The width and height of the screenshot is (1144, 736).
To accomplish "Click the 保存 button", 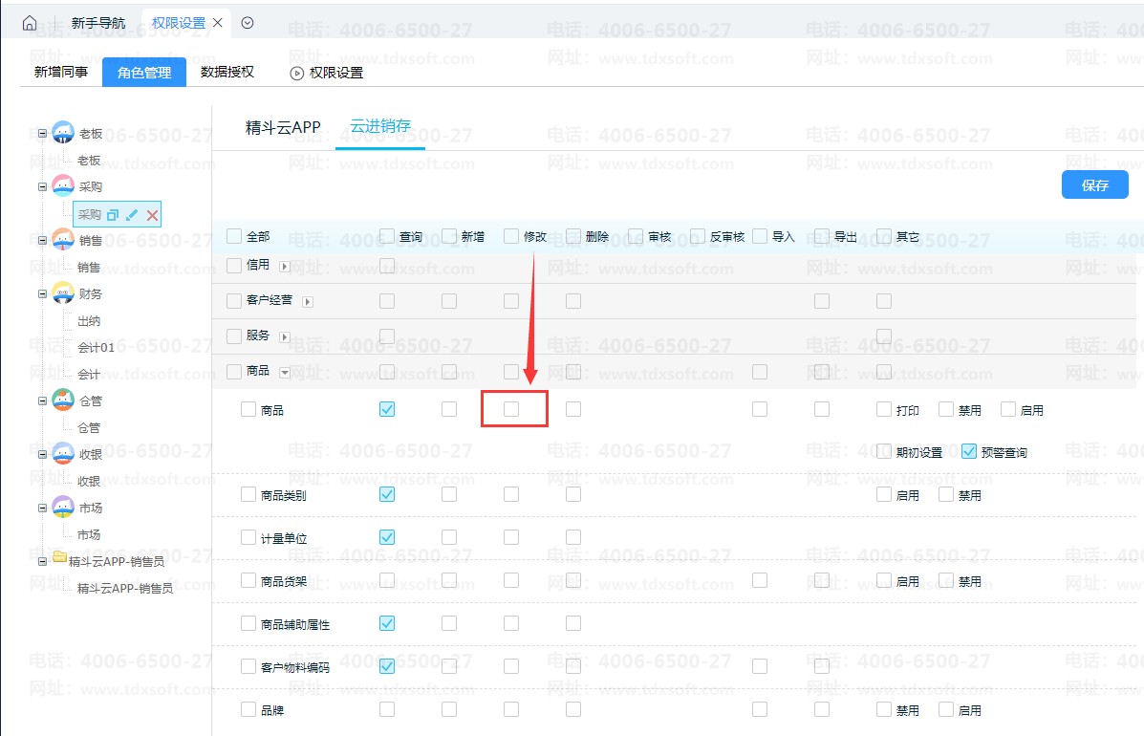I will [x=1094, y=185].
